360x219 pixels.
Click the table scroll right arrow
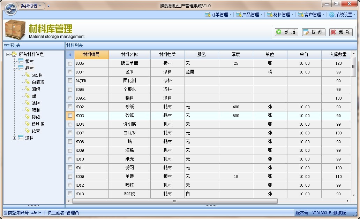coord(348,201)
